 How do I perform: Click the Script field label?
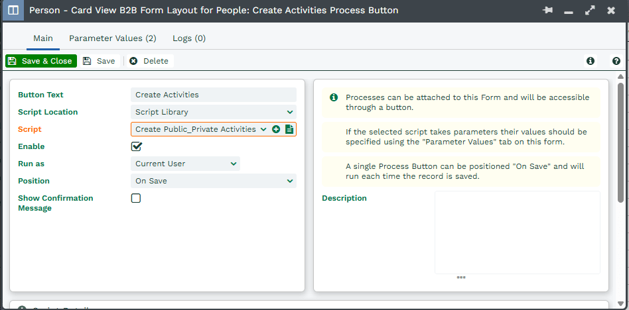click(30, 129)
